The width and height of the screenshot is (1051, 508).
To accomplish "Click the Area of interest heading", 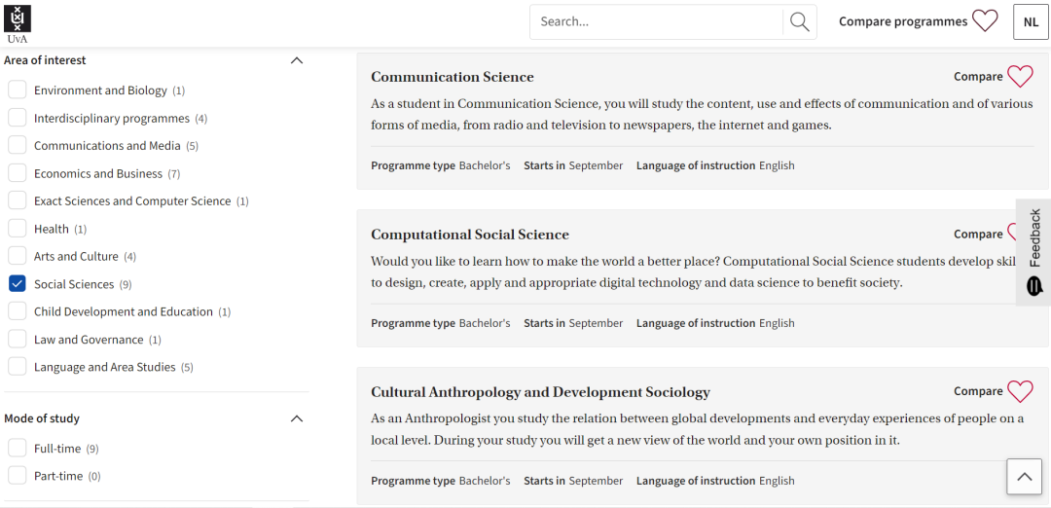I will [x=45, y=60].
